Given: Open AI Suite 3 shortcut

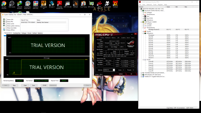Looking at the screenshot, I should tap(52, 4).
